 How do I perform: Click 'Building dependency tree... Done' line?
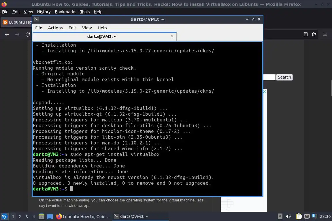click(79, 166)
